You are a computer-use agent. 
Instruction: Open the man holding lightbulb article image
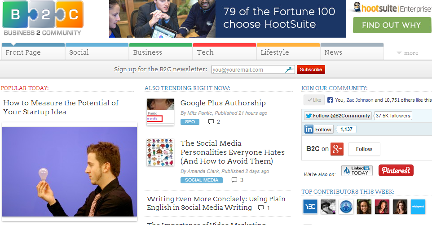coord(70,171)
